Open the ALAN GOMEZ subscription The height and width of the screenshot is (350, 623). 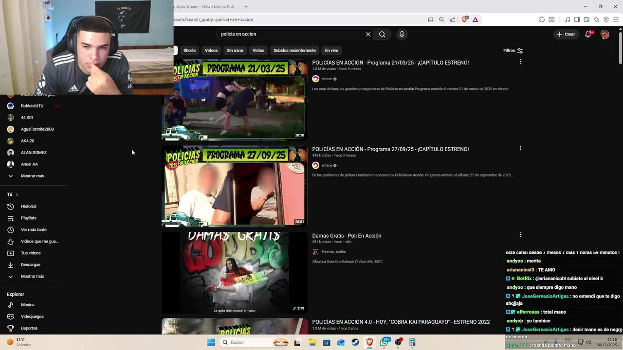point(34,153)
